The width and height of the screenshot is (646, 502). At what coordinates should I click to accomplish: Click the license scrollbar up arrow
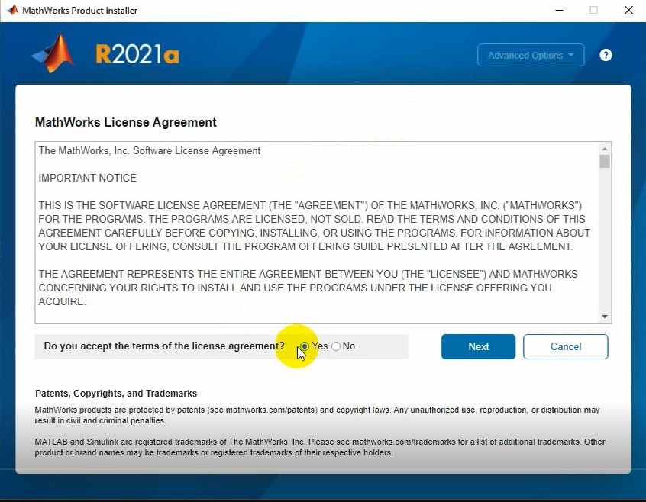coord(605,150)
